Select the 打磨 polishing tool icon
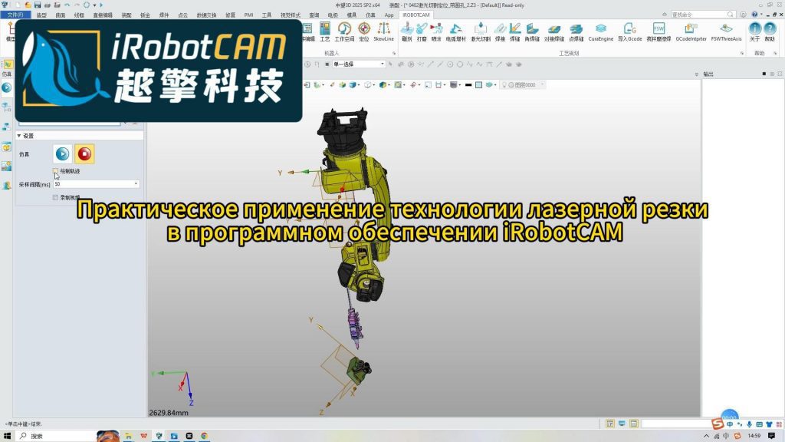Viewport: 785px width, 442px height. [422, 31]
